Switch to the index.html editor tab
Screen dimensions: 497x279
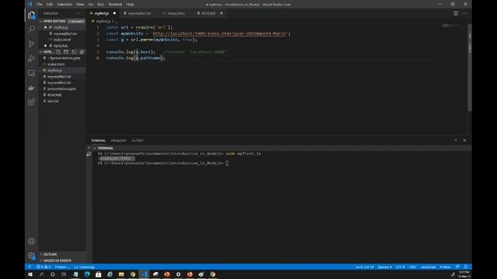point(176,13)
